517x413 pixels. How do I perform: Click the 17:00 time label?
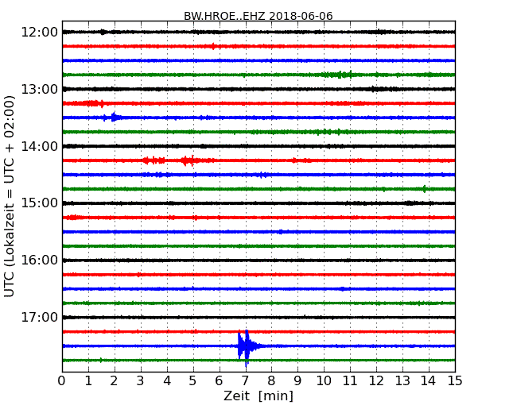coord(40,317)
